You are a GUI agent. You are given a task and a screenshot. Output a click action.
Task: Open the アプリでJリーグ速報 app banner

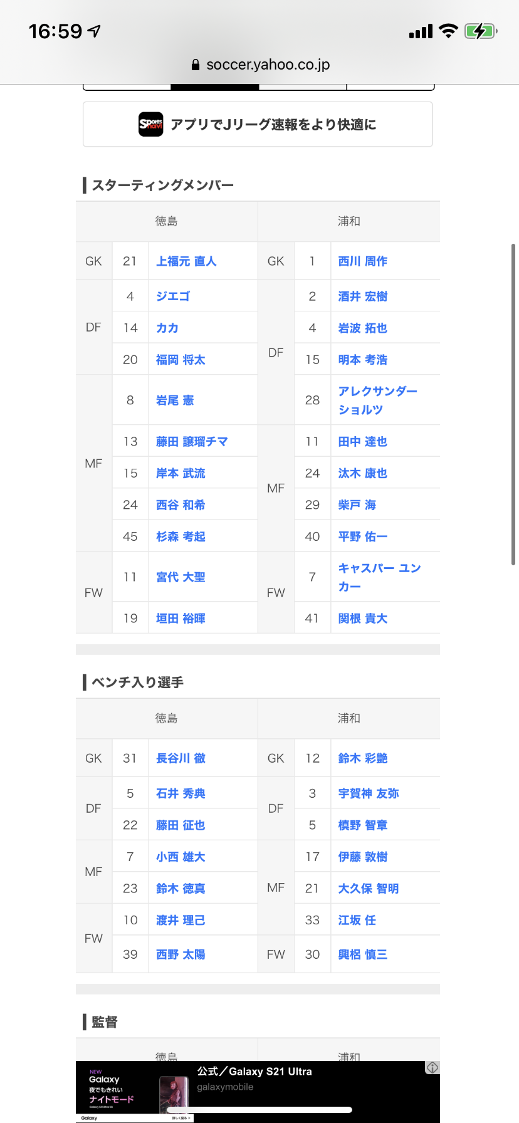pyautogui.click(x=258, y=124)
